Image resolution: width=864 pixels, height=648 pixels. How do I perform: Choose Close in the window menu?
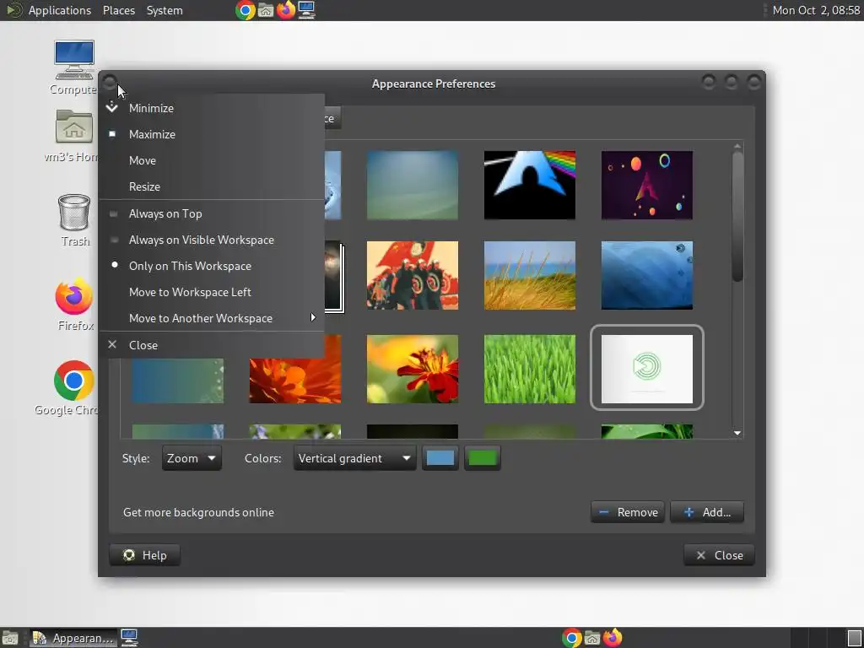(212, 345)
